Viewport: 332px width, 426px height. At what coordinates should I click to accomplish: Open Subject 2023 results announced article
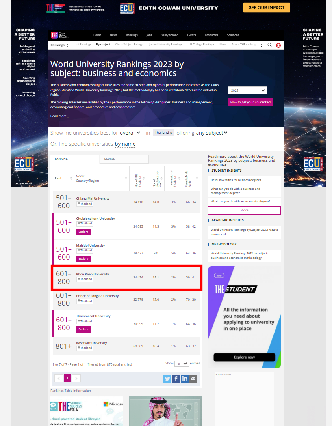(x=245, y=232)
